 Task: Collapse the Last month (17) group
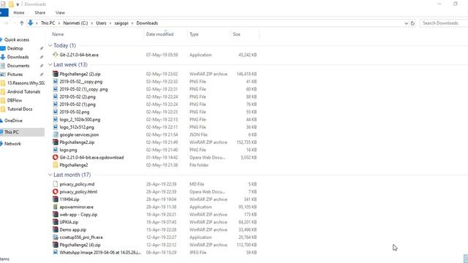(x=50, y=175)
